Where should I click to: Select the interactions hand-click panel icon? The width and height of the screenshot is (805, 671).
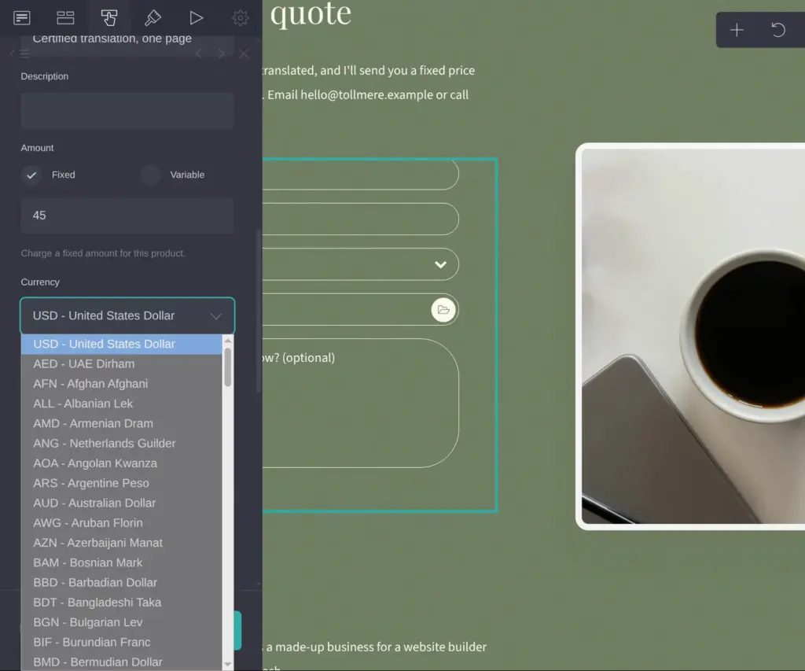pyautogui.click(x=108, y=18)
